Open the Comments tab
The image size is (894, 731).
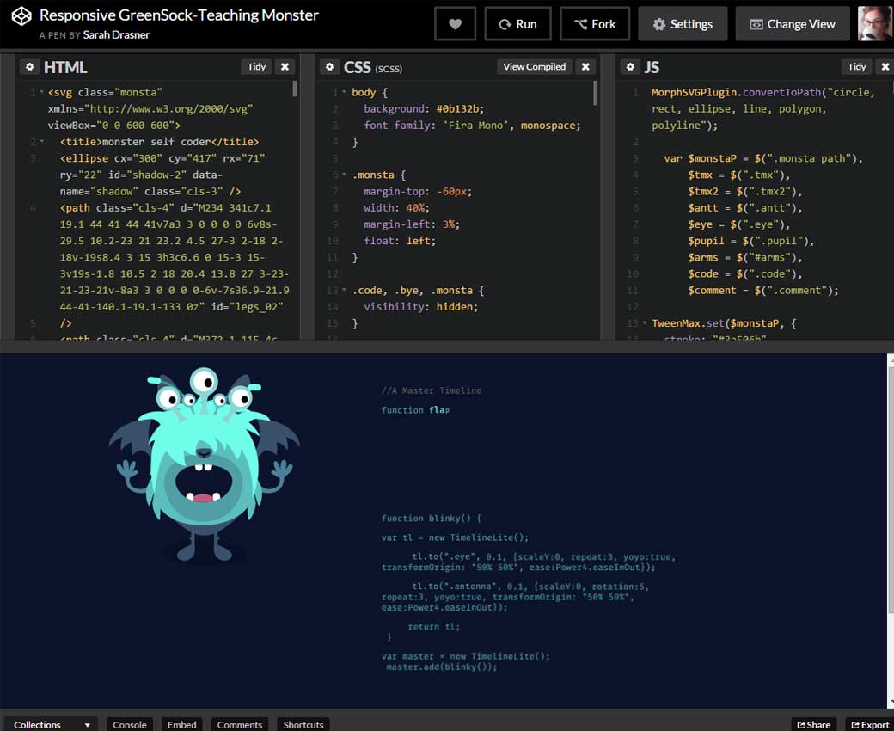pos(239,724)
